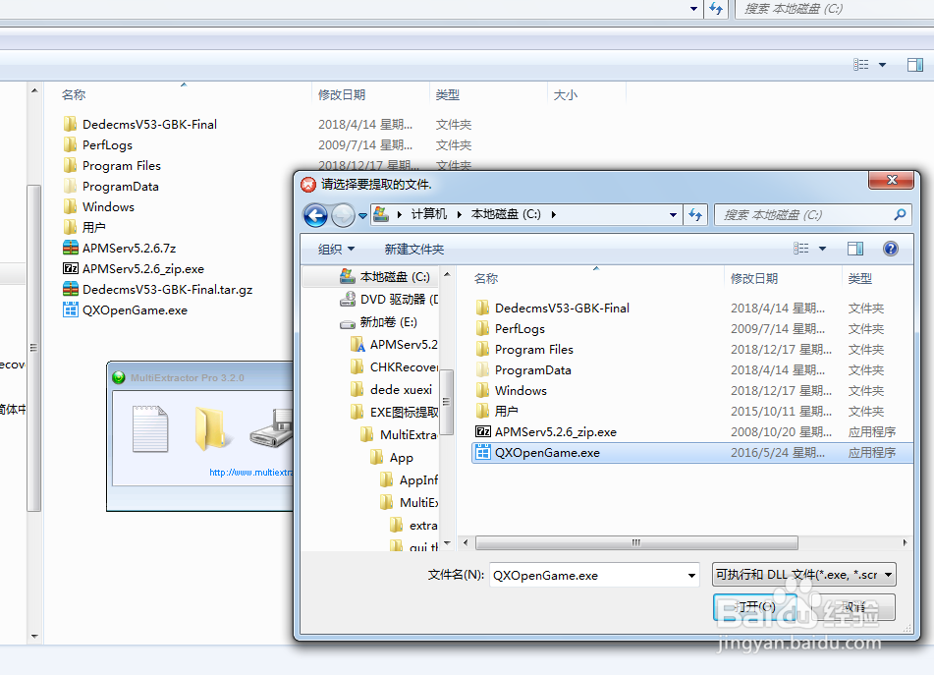Select DedecmsV53-GBK-Final.tar.gz in Explorer window
The image size is (934, 675).
(x=157, y=290)
